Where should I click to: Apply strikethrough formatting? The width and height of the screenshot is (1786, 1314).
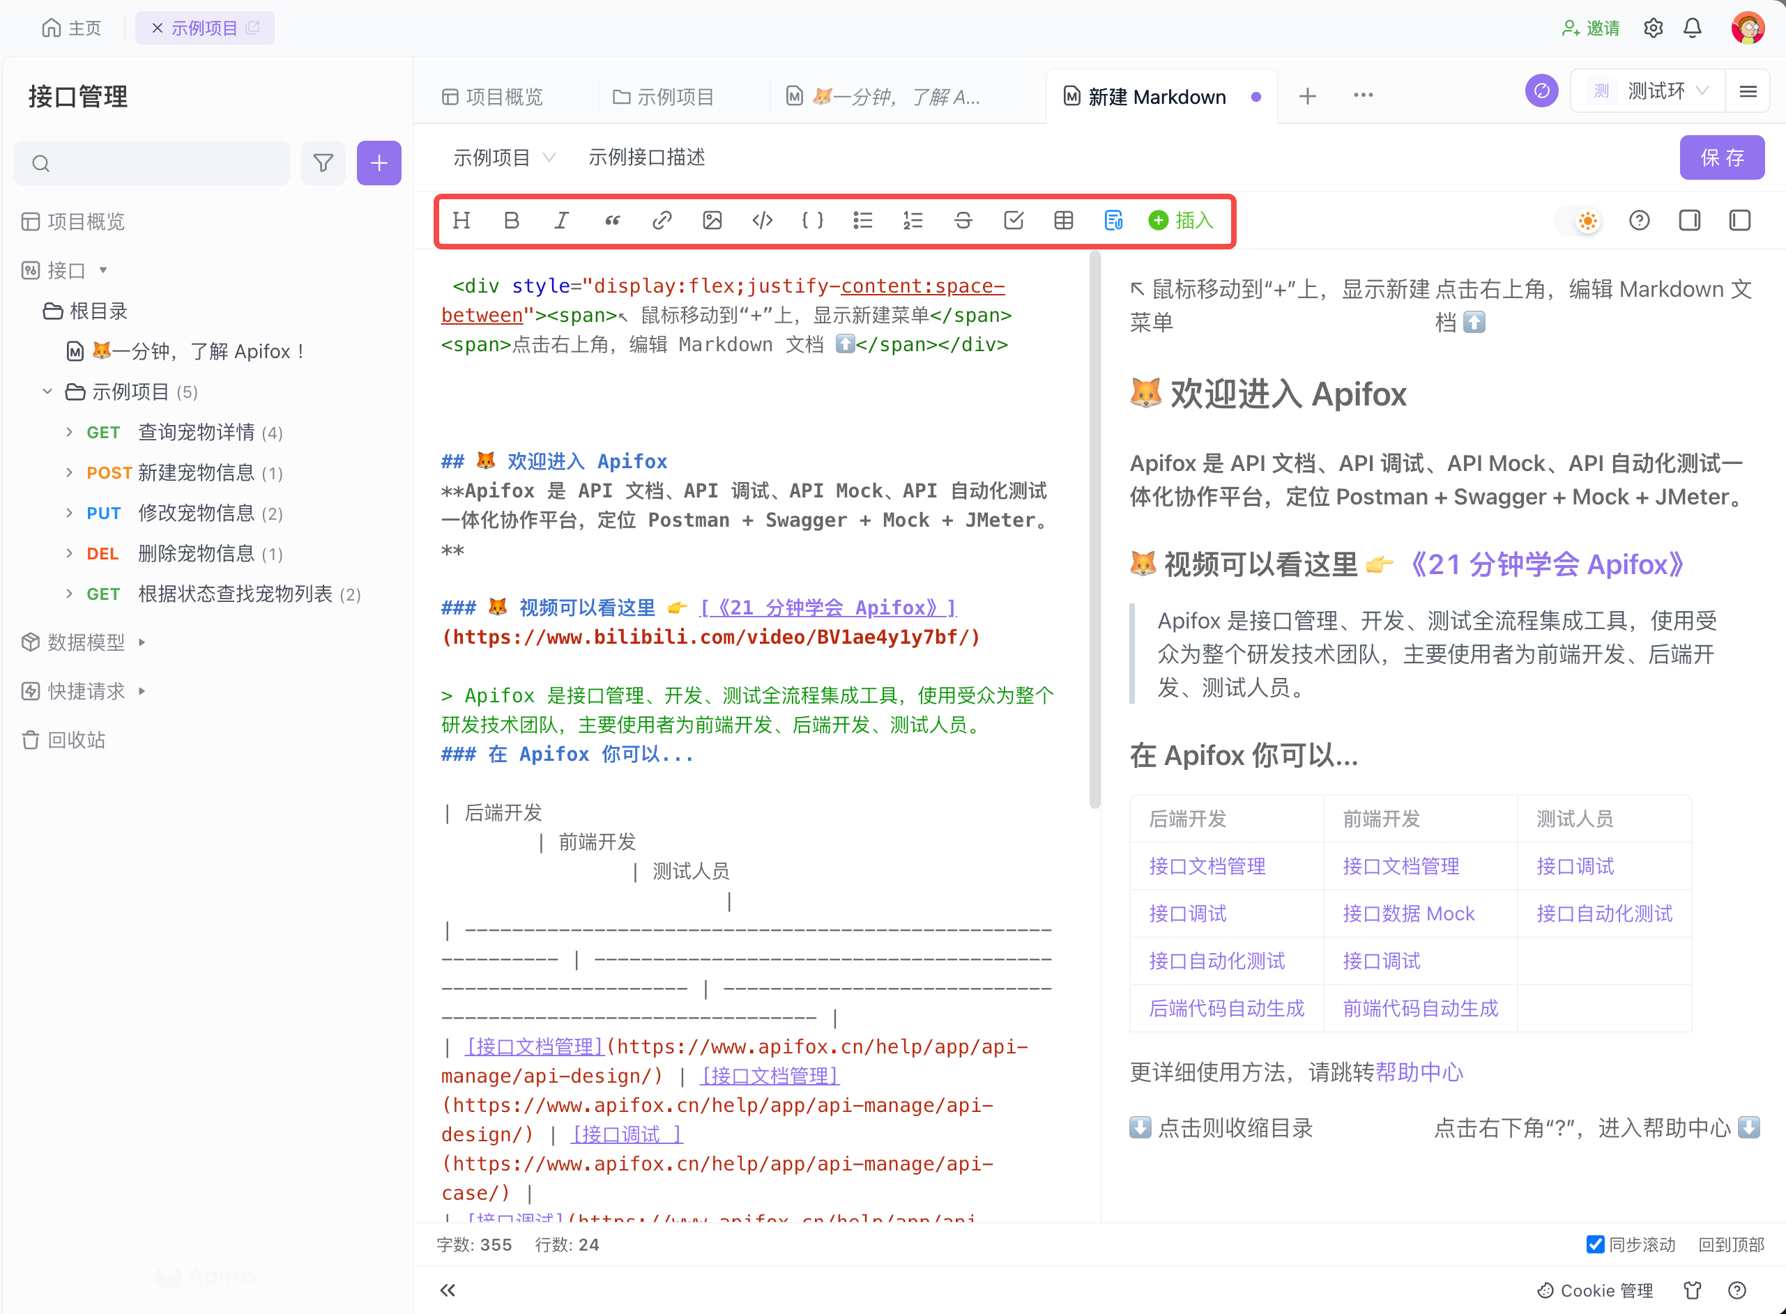click(x=963, y=220)
